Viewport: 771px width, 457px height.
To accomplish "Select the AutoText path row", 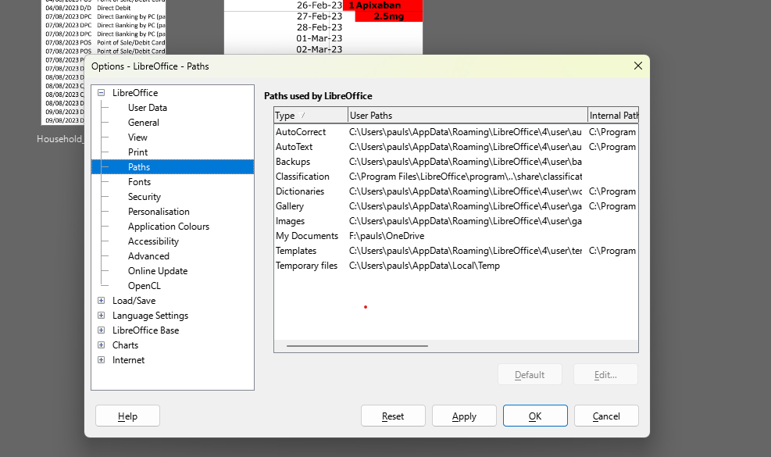I will pyautogui.click(x=456, y=147).
